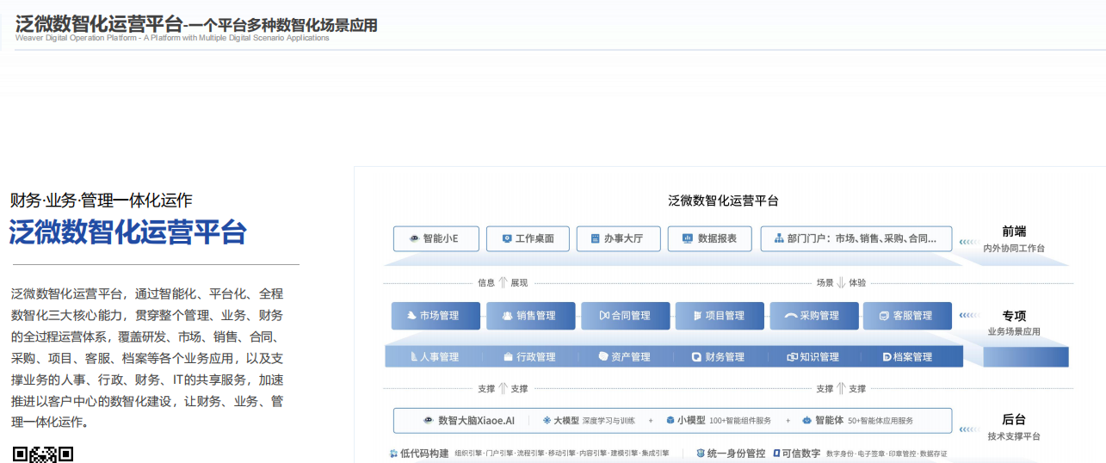Click the chevron arrows beside 前端

click(969, 242)
